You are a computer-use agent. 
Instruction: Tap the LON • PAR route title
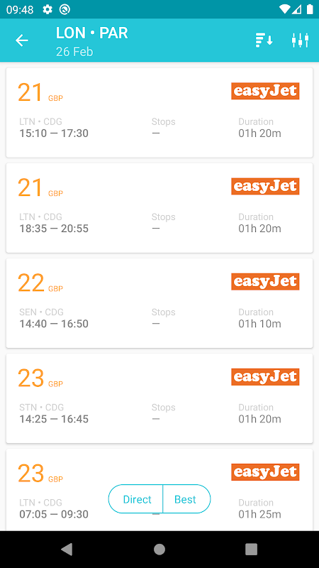coord(92,33)
